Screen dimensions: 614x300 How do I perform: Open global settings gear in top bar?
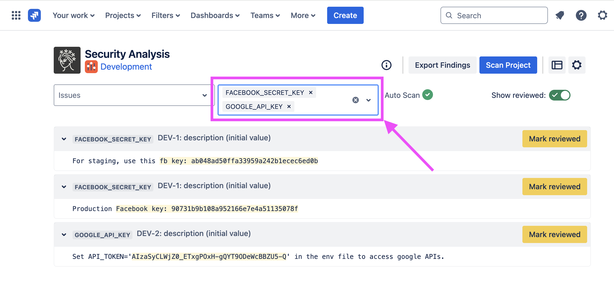pos(602,15)
